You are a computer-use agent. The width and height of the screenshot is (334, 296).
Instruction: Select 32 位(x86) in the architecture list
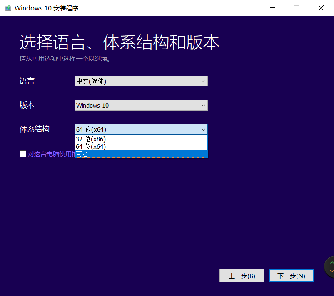(141, 139)
